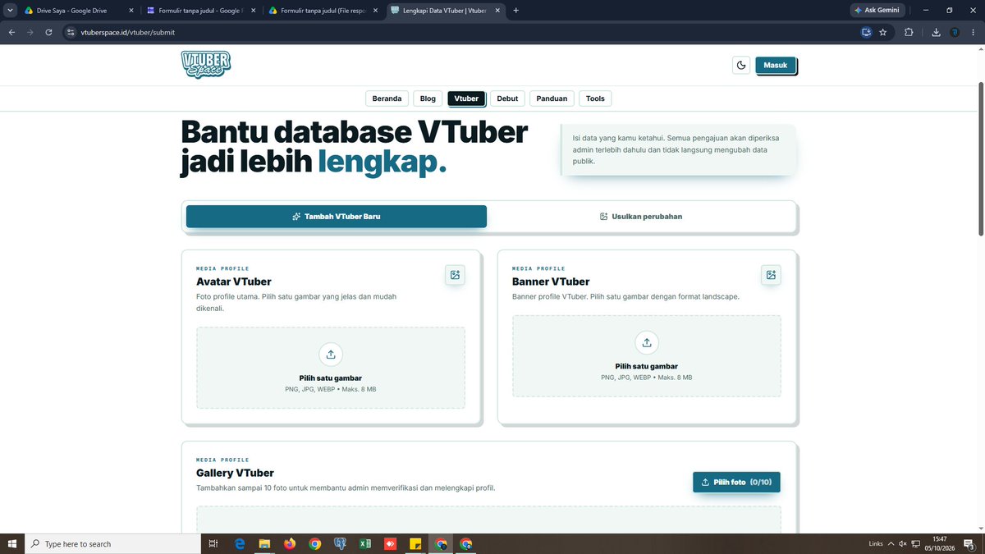Go back to previous page

[x=11, y=32]
